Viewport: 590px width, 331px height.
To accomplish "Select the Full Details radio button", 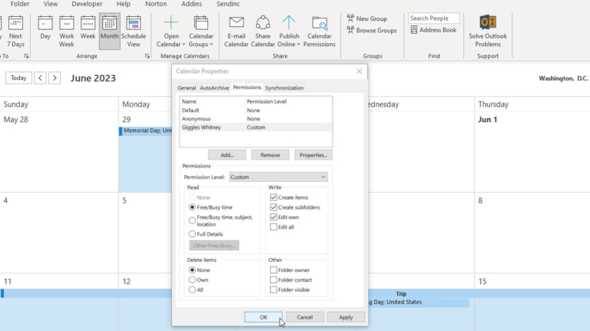I will coord(192,233).
